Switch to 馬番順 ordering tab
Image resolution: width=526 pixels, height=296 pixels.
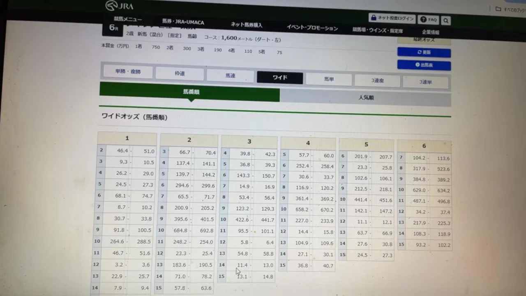pos(189,92)
